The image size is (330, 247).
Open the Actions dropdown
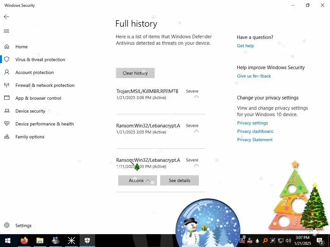pos(137,180)
